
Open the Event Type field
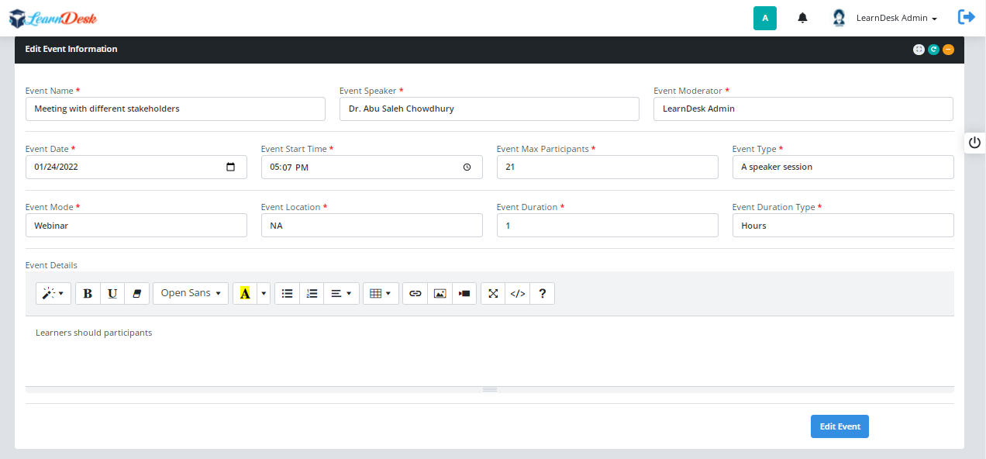(843, 167)
